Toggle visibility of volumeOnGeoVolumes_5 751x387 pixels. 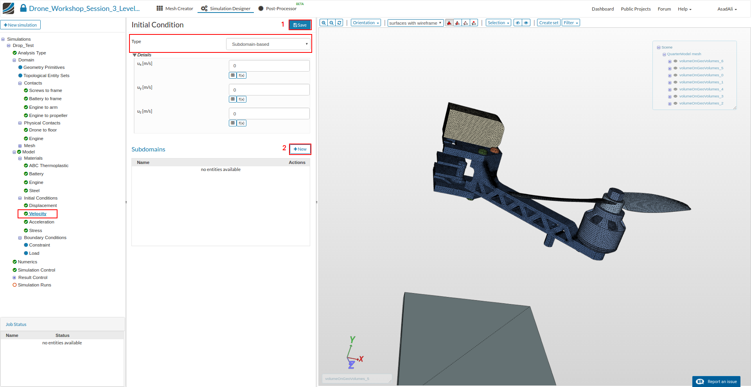coord(676,68)
